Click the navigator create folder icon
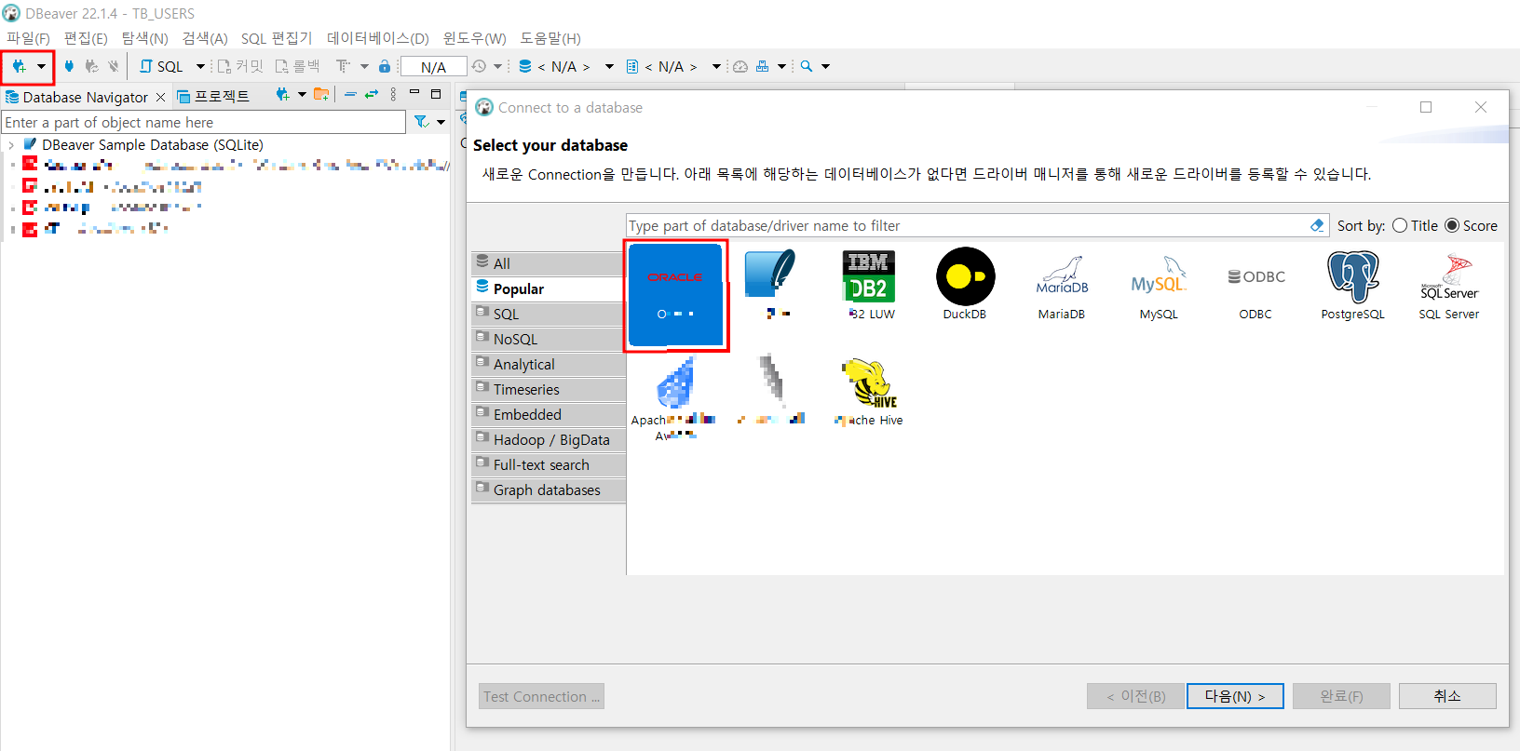 point(321,94)
